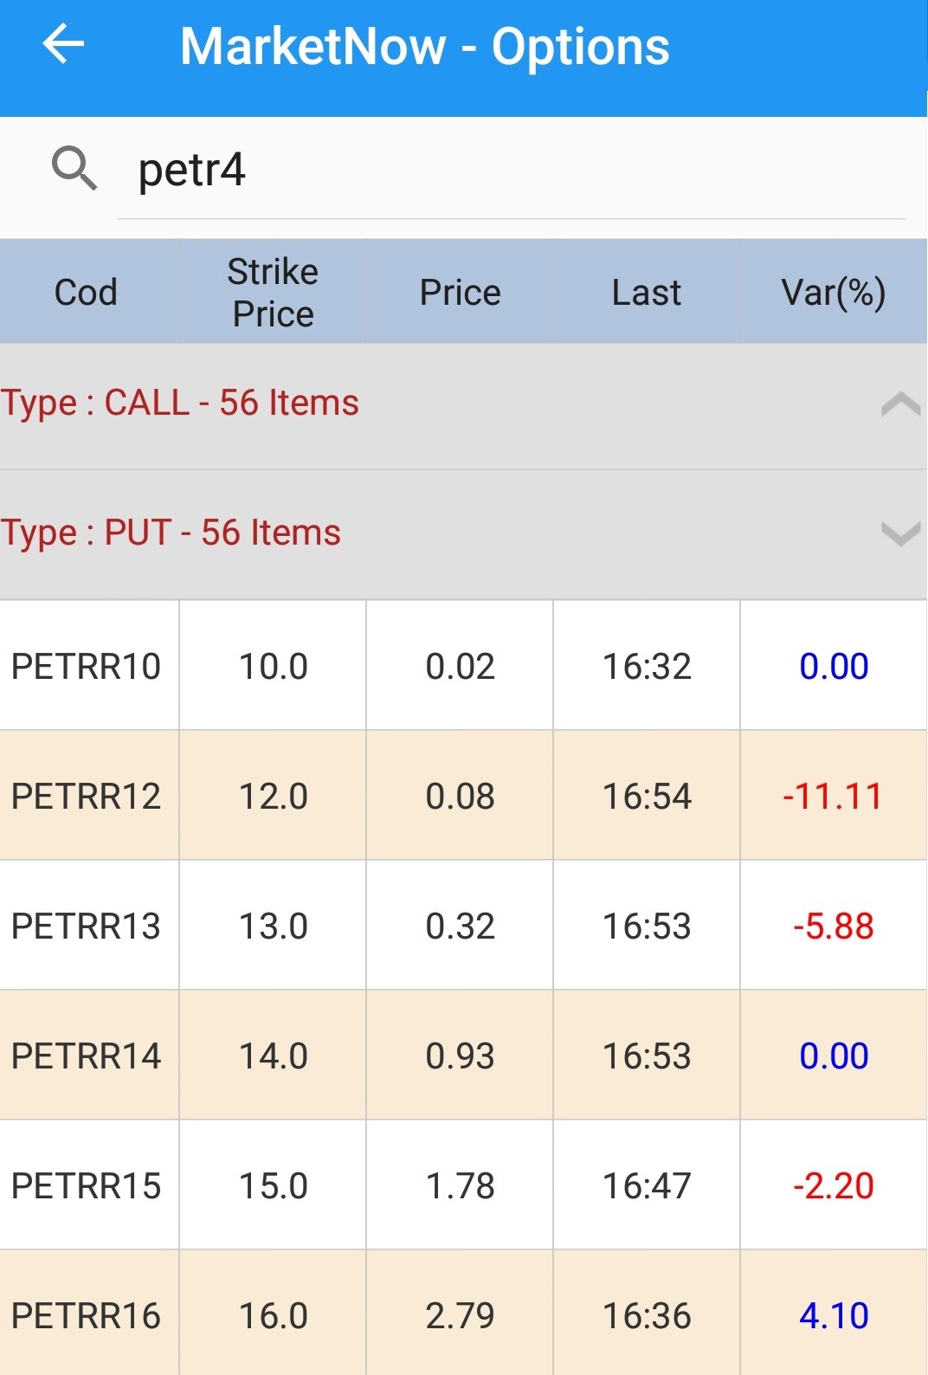Sort by the Cod column header
This screenshot has height=1375, width=928.
[x=86, y=293]
